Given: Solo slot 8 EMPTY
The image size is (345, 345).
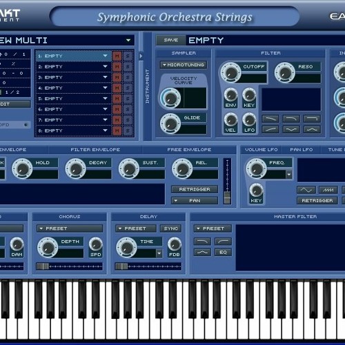Looking at the screenshot, I should coord(128,130).
